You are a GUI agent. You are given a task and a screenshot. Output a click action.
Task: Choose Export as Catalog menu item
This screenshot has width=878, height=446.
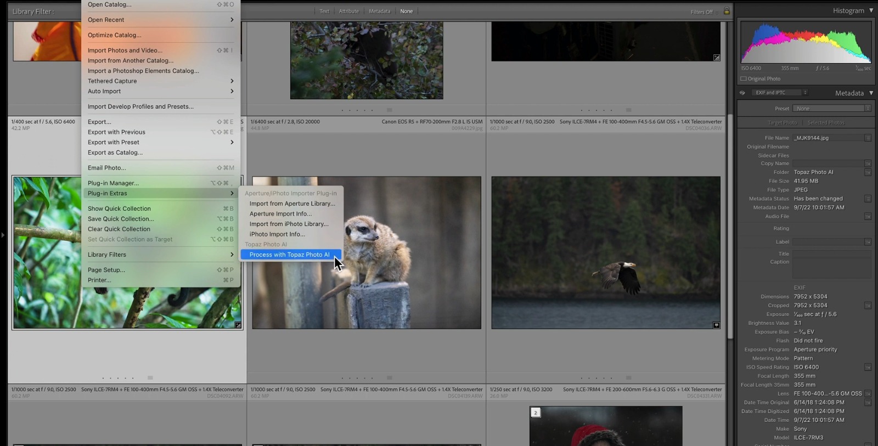click(160, 153)
